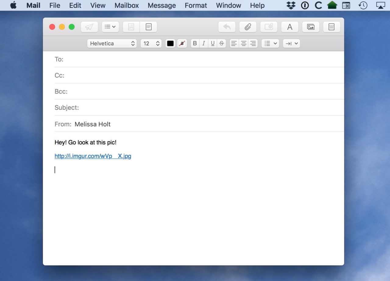
Task: Open the Mail menu
Action: [x=34, y=5]
